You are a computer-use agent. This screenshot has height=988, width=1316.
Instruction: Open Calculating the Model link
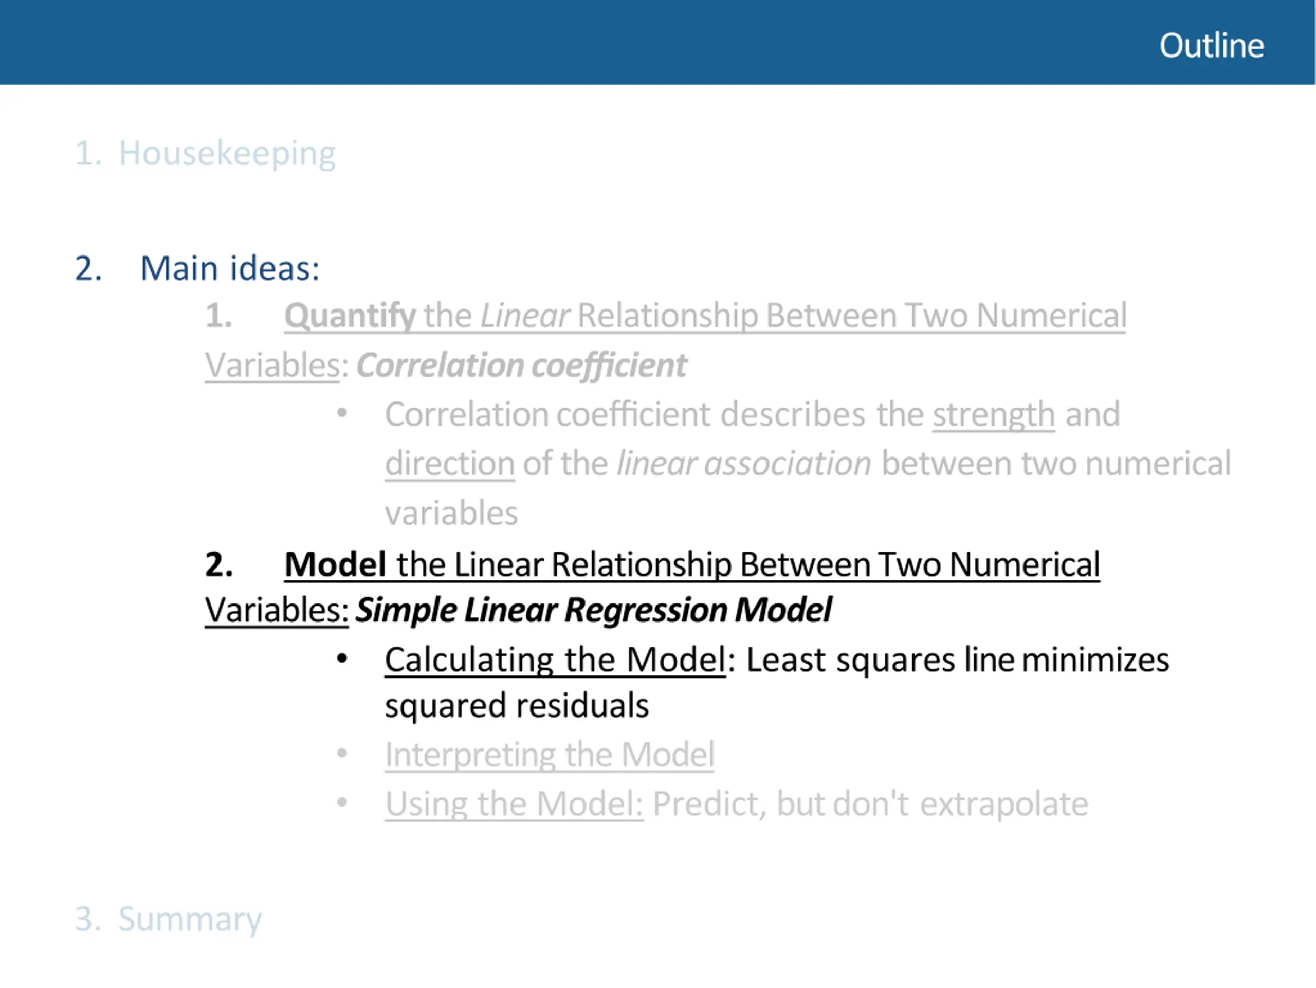click(x=556, y=660)
